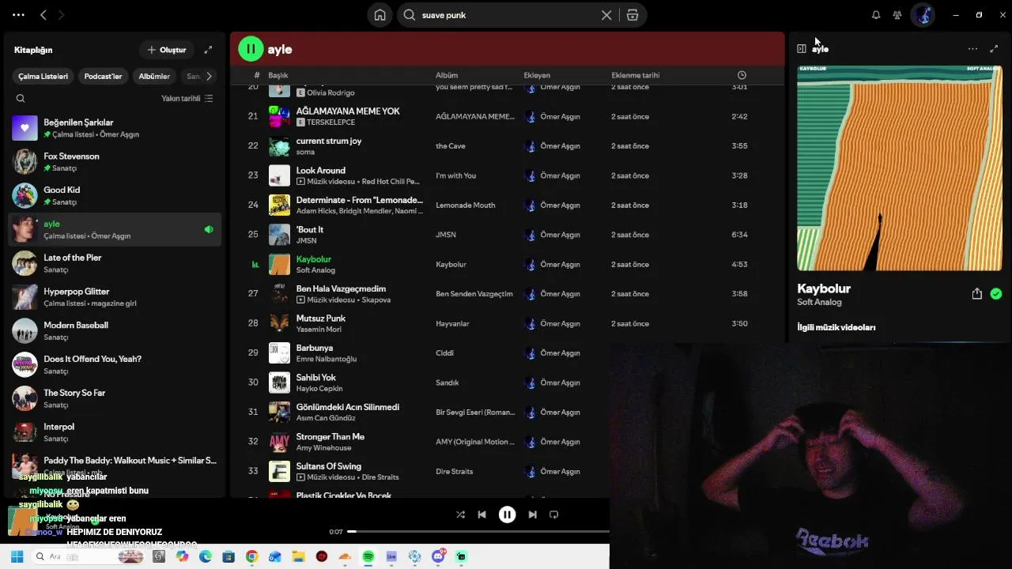Open the Kaybolur cover art in Now Playing
This screenshot has height=569, width=1012.
899,168
